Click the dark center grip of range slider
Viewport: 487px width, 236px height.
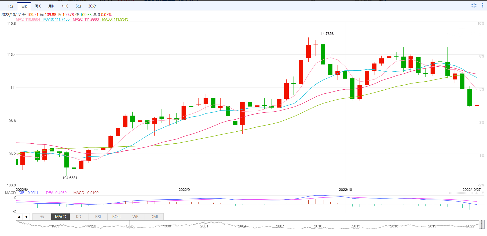click(x=482, y=224)
